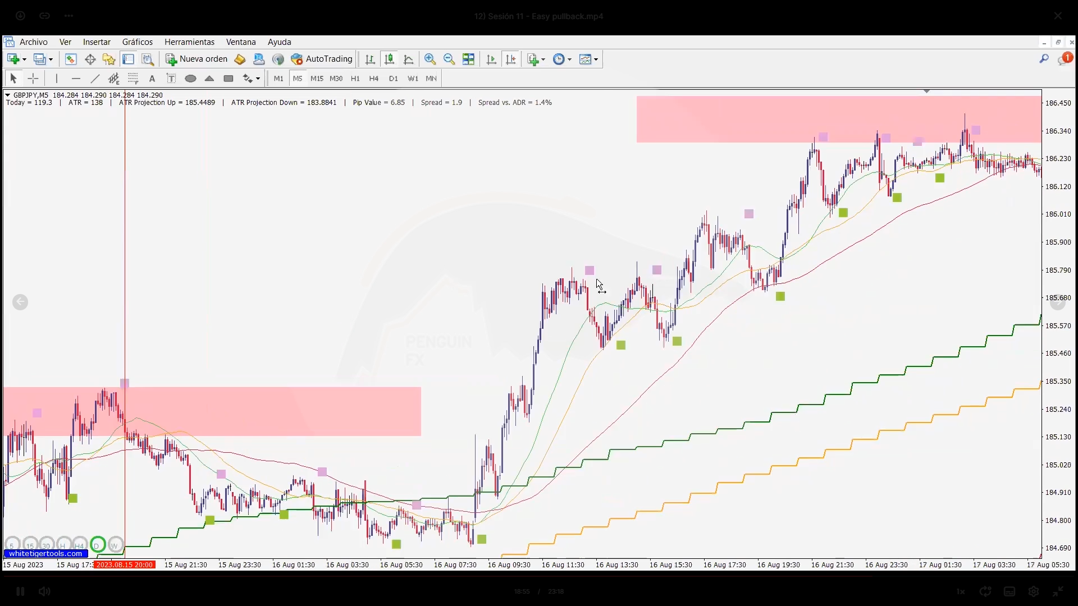
Task: Expand the Periods clock dropdown arrow
Action: pyautogui.click(x=569, y=59)
